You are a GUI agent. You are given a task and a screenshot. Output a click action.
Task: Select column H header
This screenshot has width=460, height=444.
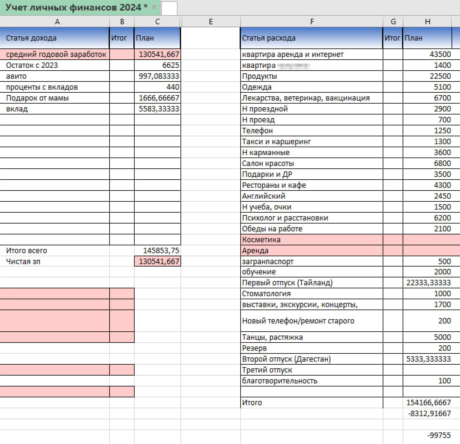point(427,22)
